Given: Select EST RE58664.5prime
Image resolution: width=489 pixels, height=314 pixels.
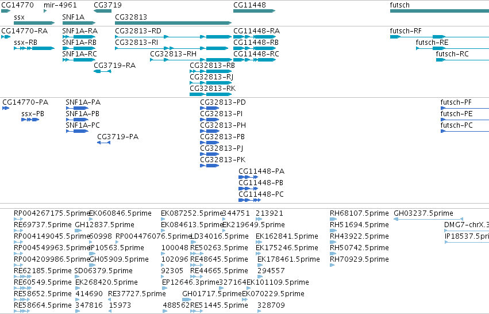Looking at the screenshot, I should coord(43,305).
